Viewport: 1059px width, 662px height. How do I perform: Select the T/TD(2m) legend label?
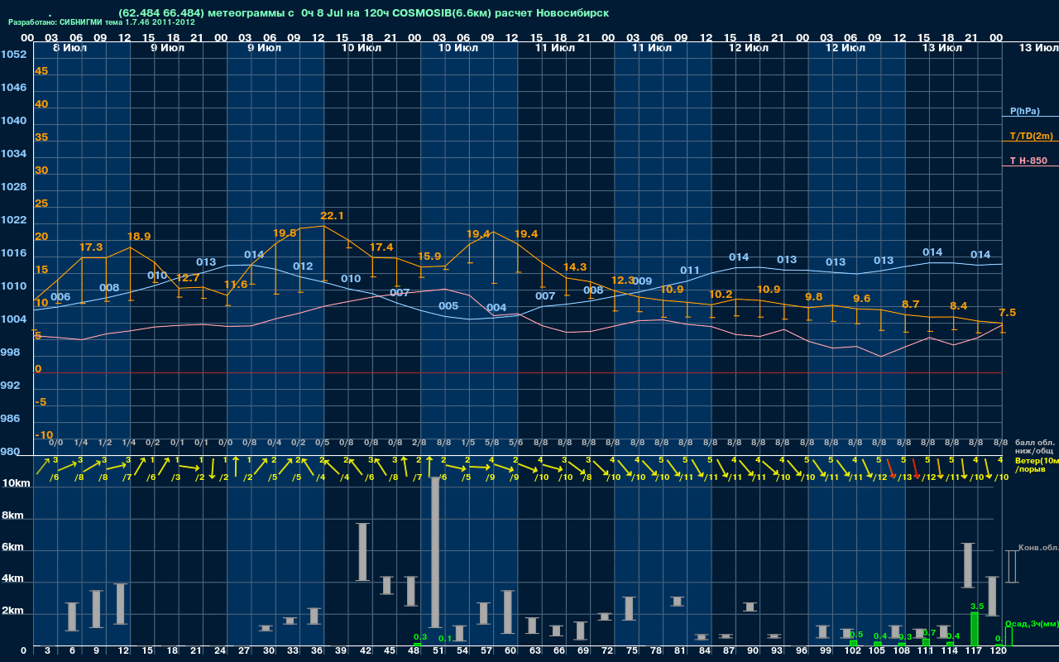pos(1032,136)
